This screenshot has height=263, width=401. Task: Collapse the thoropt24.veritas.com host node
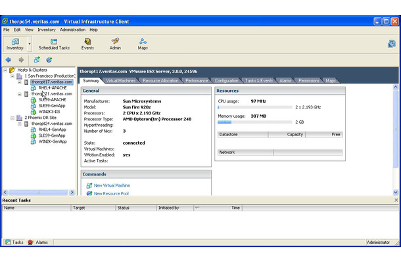coord(20,124)
